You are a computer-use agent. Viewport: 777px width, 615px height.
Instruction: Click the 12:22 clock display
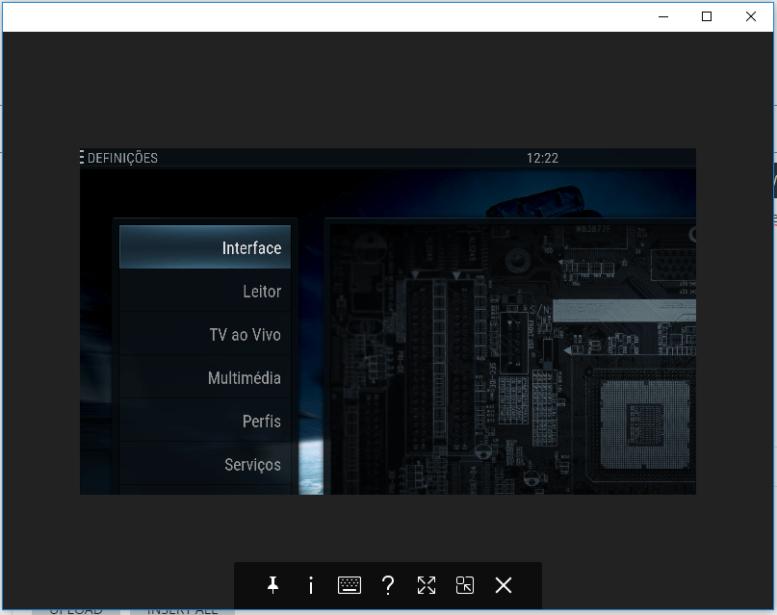[542, 158]
